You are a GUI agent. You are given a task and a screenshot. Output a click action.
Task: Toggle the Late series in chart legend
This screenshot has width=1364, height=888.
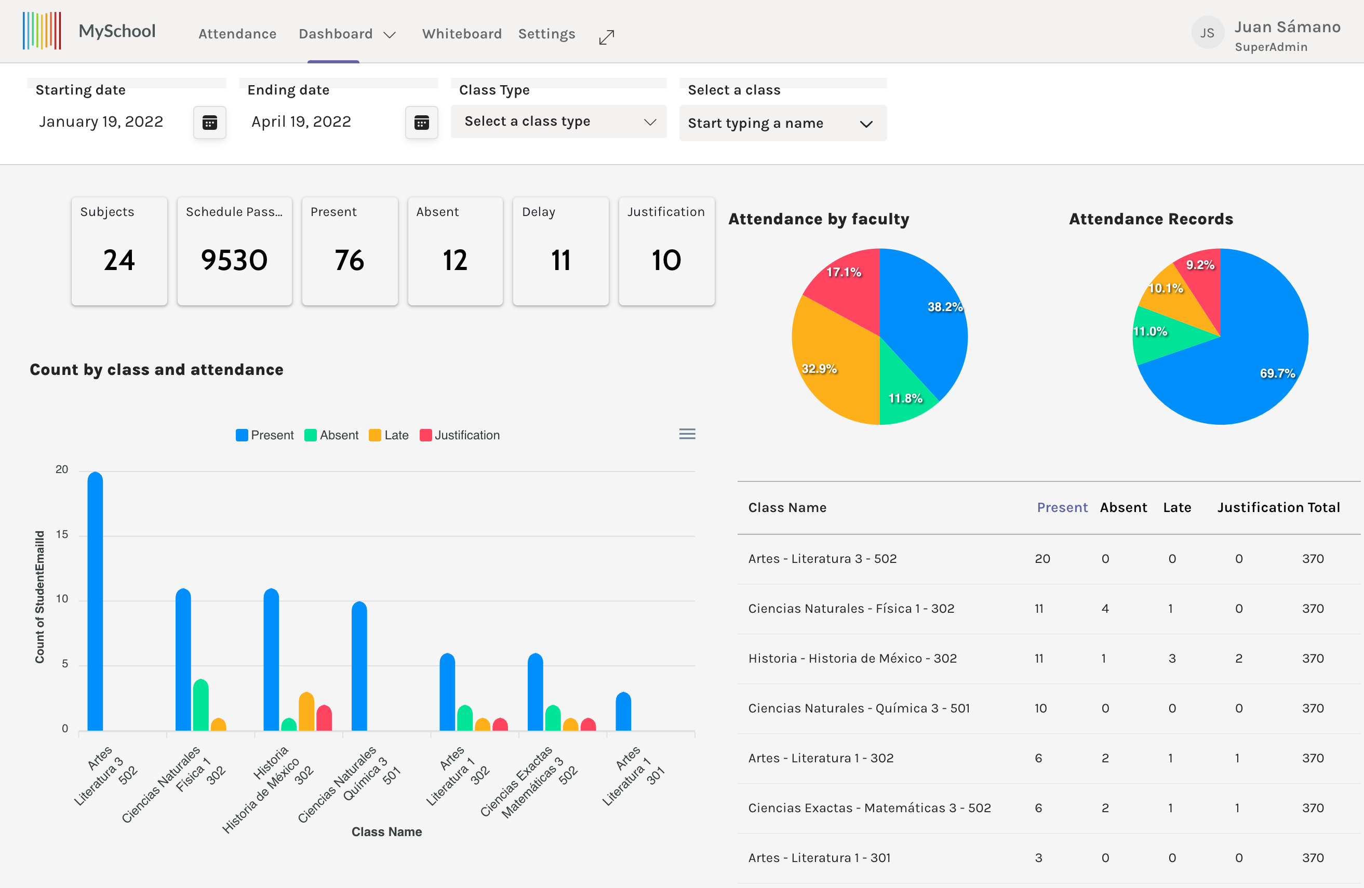[x=389, y=435]
